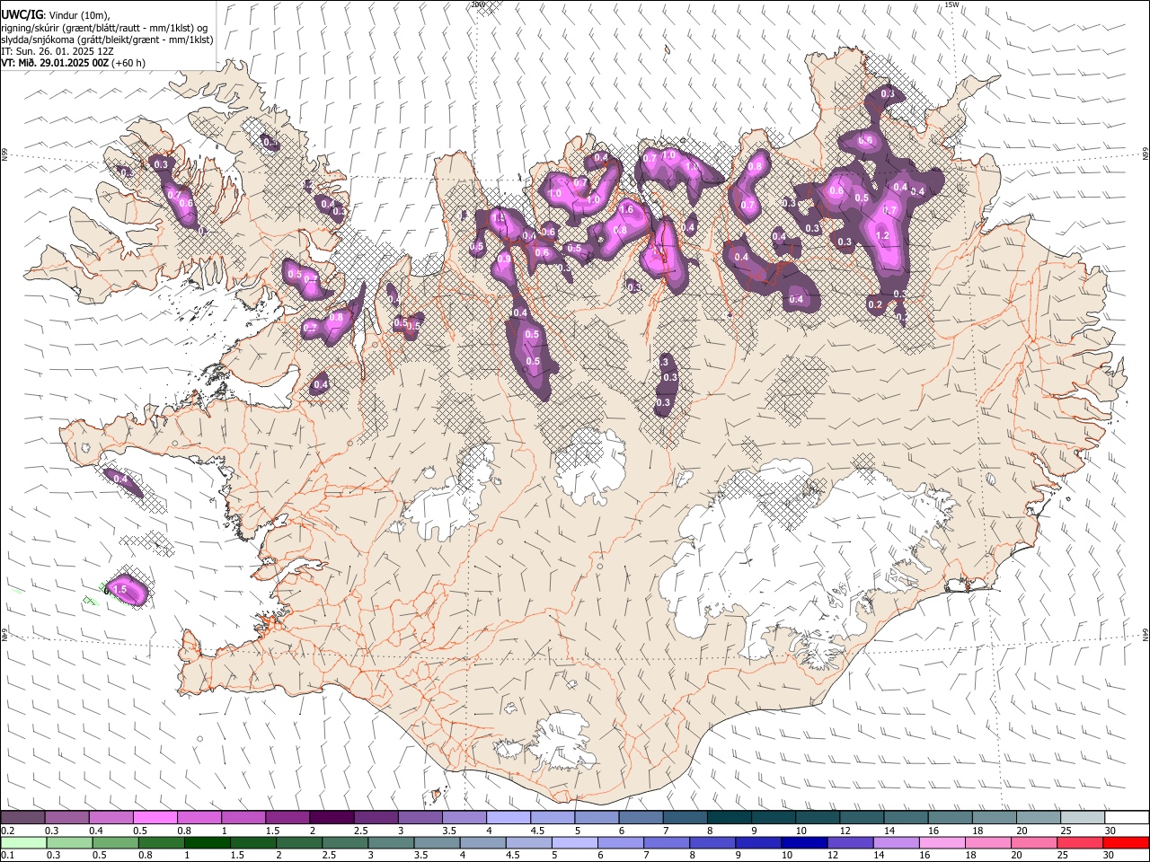Select the lower legend swatch between 16 and 18

[942, 842]
